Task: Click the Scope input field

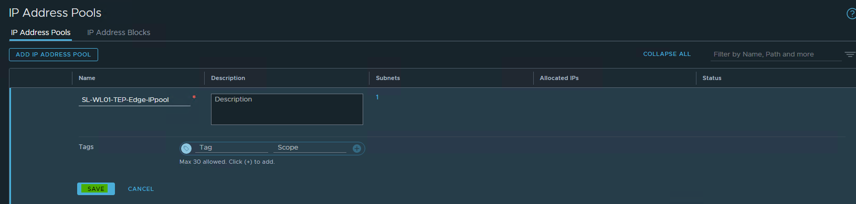Action: click(x=310, y=148)
